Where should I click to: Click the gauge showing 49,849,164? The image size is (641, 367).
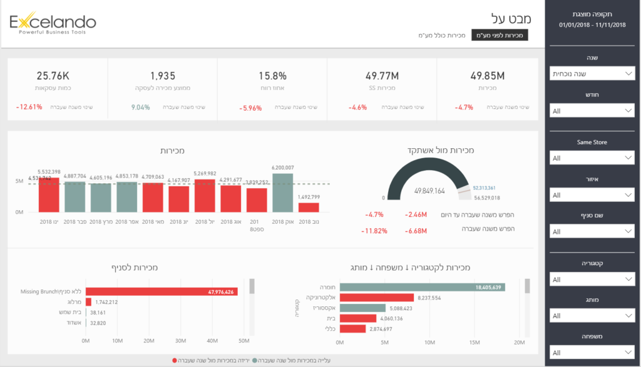click(x=429, y=181)
